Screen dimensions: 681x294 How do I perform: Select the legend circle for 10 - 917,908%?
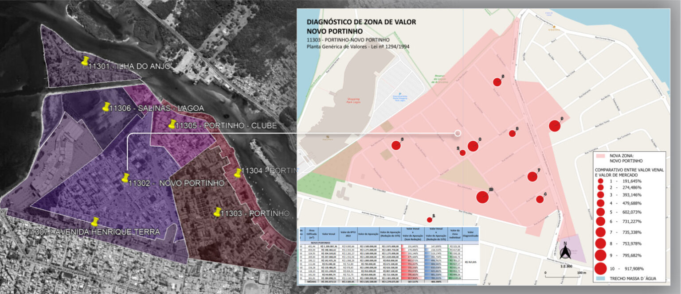pyautogui.click(x=601, y=268)
